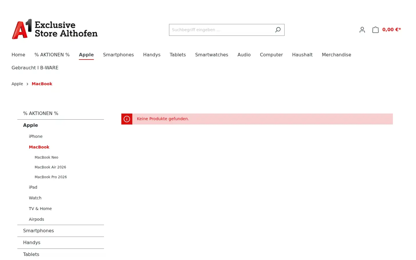The image size is (416, 260).
Task: Click the info icon in the alert
Action: [127, 119]
